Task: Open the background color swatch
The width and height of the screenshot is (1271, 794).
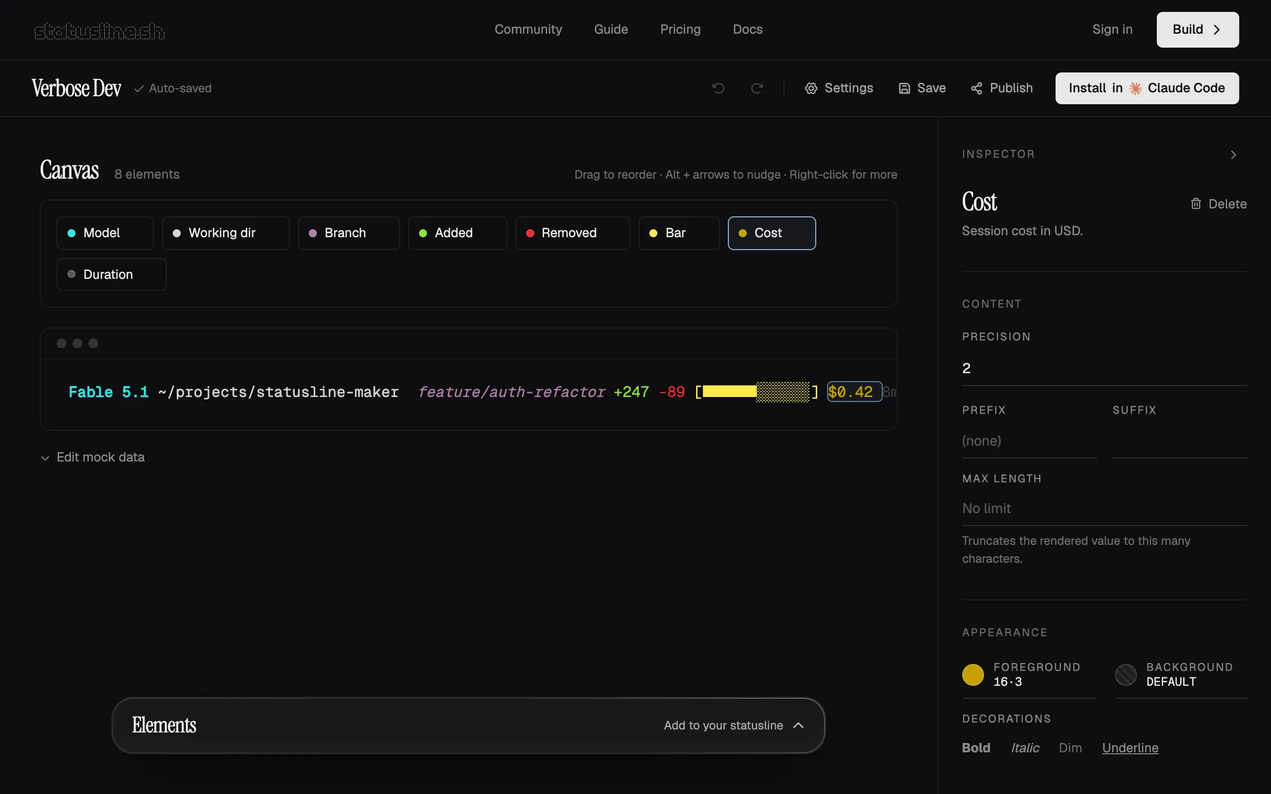Action: click(1126, 675)
